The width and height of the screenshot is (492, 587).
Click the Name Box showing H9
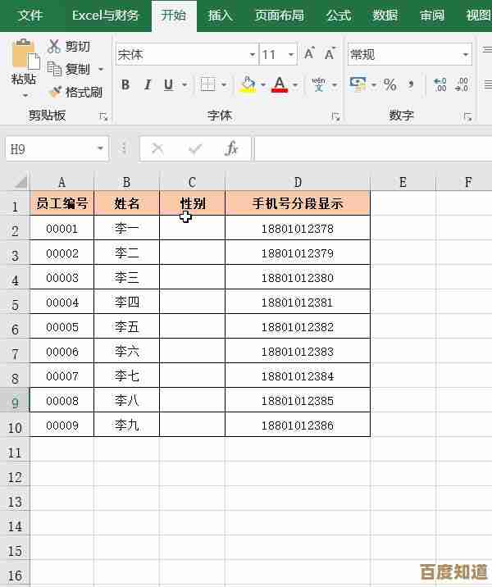coord(49,148)
